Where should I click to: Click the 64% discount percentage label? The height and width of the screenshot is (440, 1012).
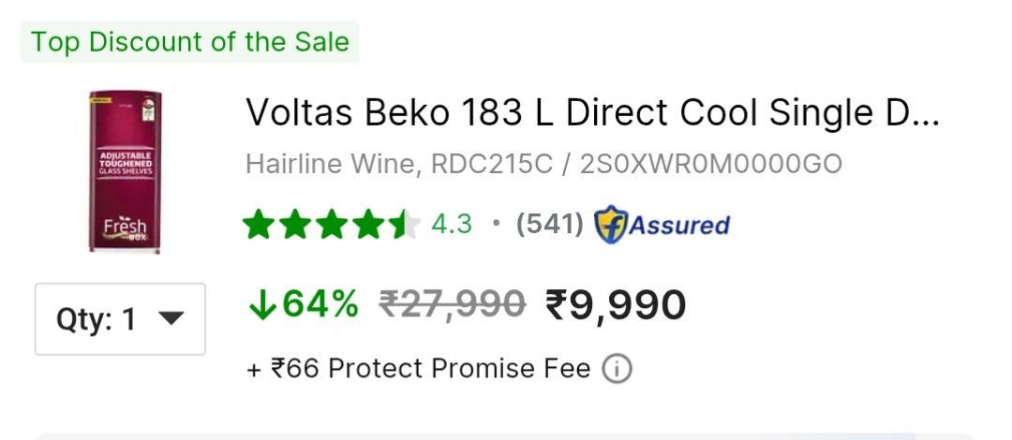point(320,304)
